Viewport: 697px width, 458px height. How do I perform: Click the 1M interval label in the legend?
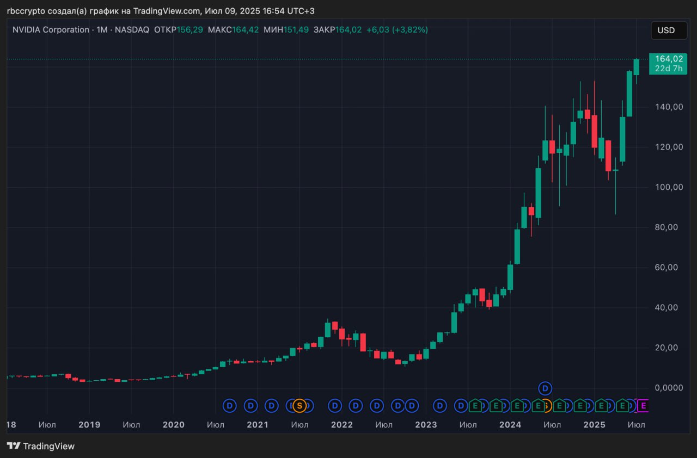102,29
